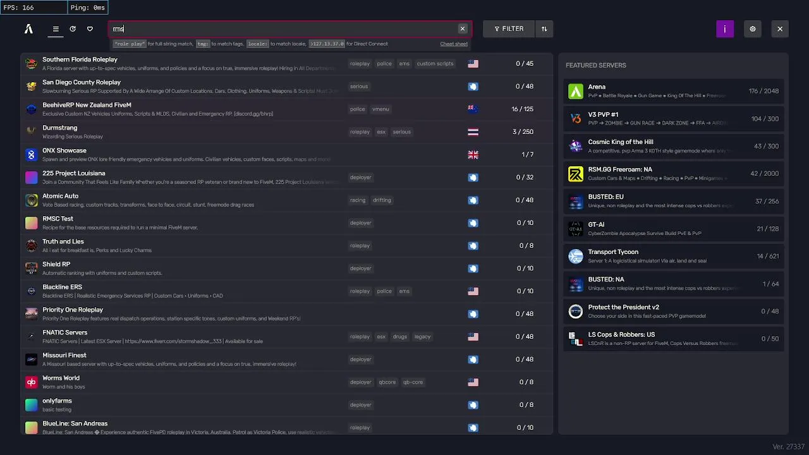This screenshot has width=809, height=455.
Task: Select BlueLine: San Andreas server
Action: [287, 427]
